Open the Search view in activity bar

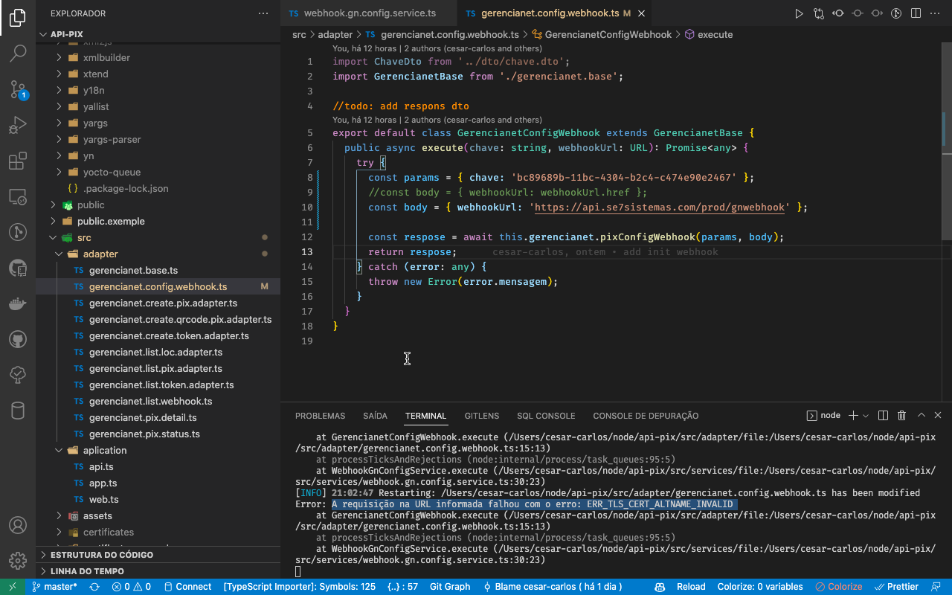[18, 54]
